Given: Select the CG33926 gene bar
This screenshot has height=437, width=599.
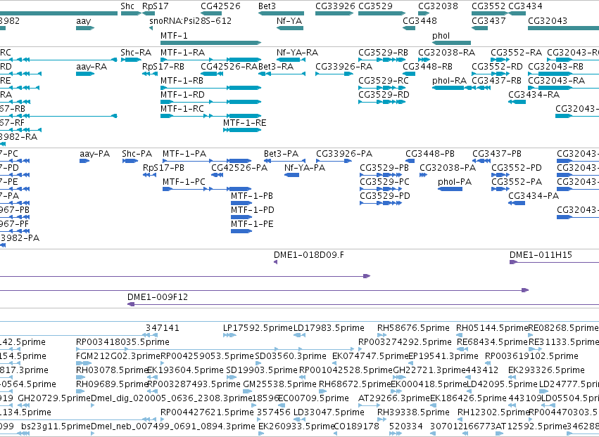Looking at the screenshot, I should [x=334, y=13].
